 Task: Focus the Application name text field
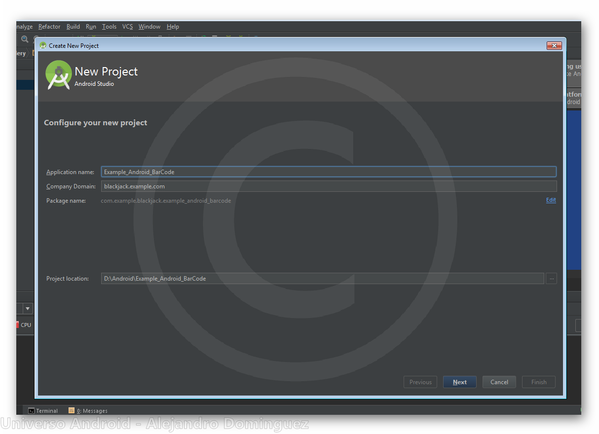click(x=328, y=172)
